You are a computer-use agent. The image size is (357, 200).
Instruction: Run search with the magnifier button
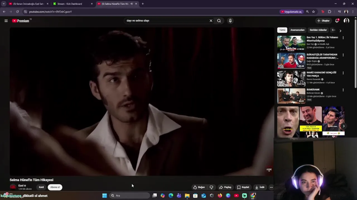(219, 21)
